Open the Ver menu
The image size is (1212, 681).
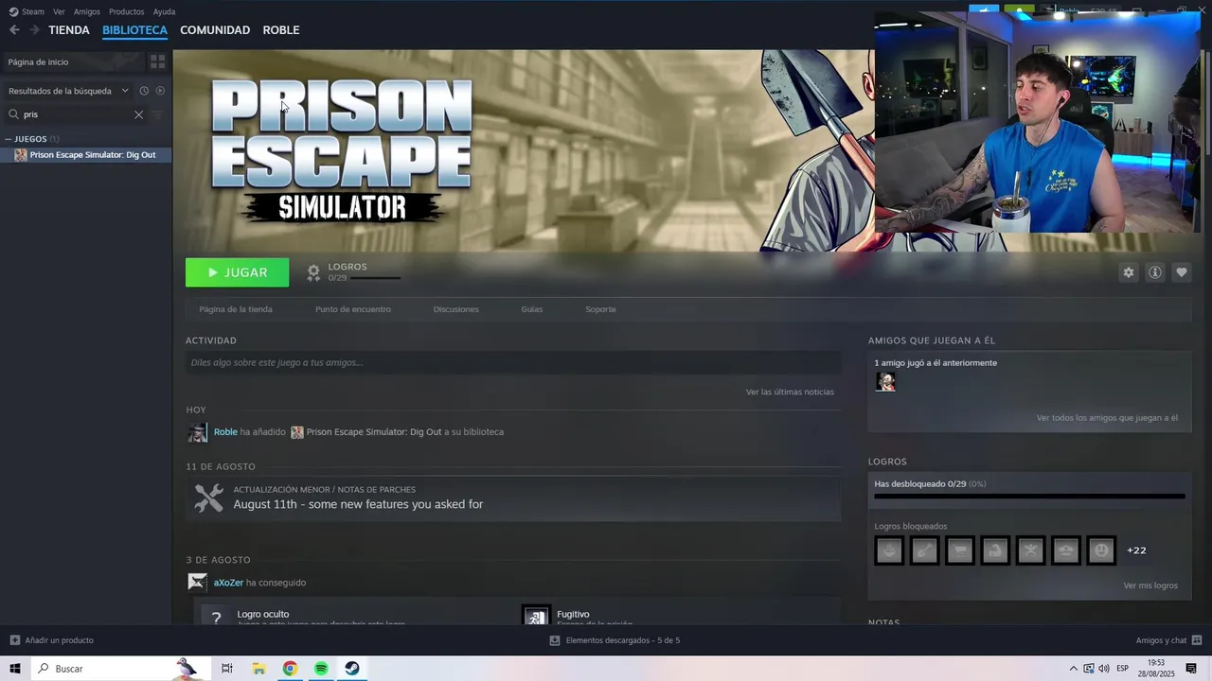coord(59,11)
